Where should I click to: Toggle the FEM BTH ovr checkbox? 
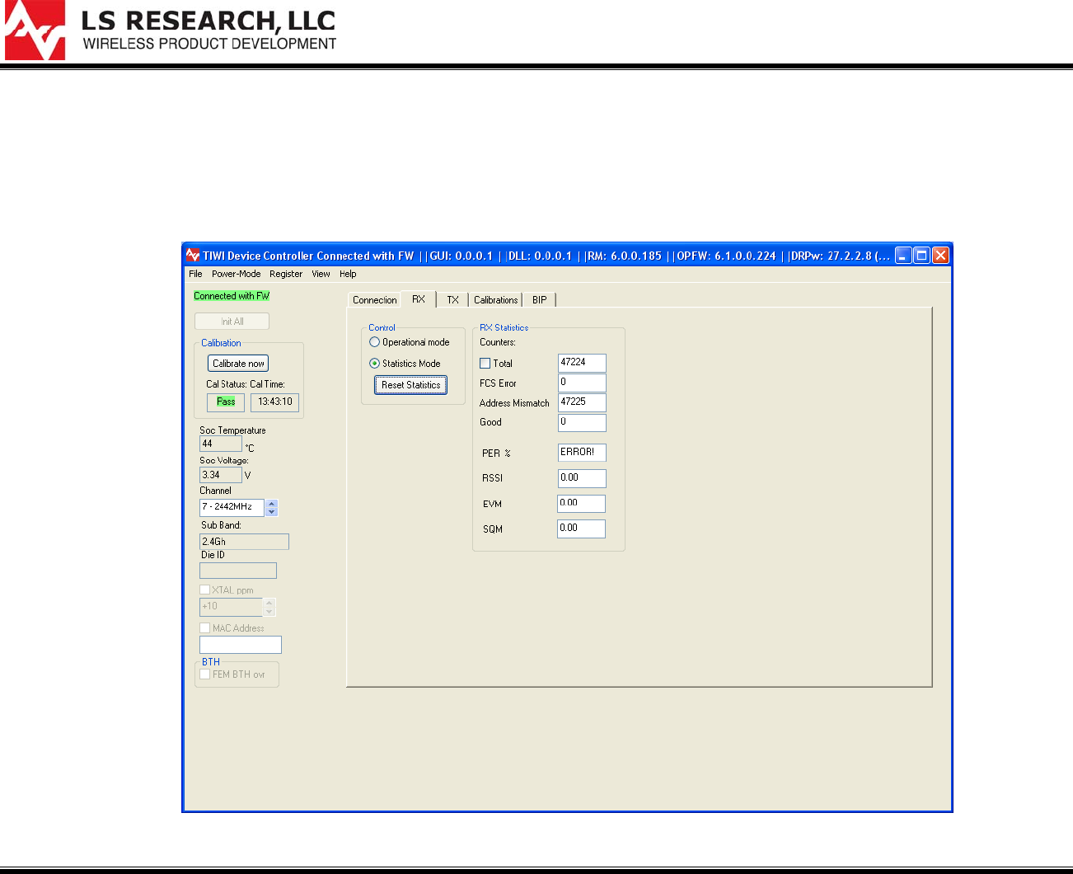coord(205,674)
